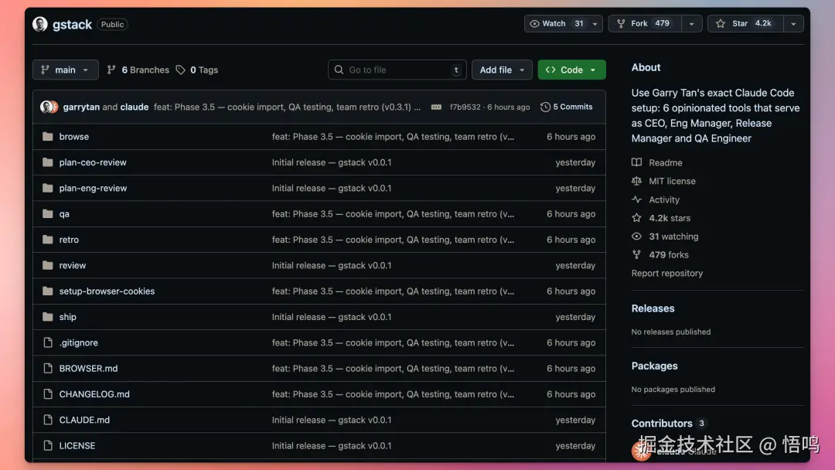Click the CHANGELOG.md file icon

tap(47, 394)
